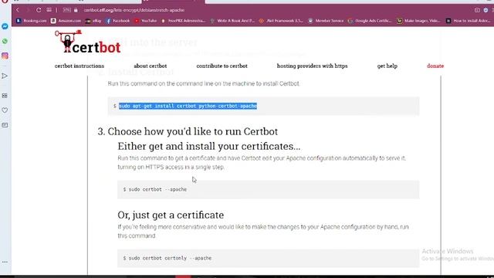Screen dimensions: 494x278
Task: Click the 'sudo certbot certonly --apache' command text
Action: [170, 258]
